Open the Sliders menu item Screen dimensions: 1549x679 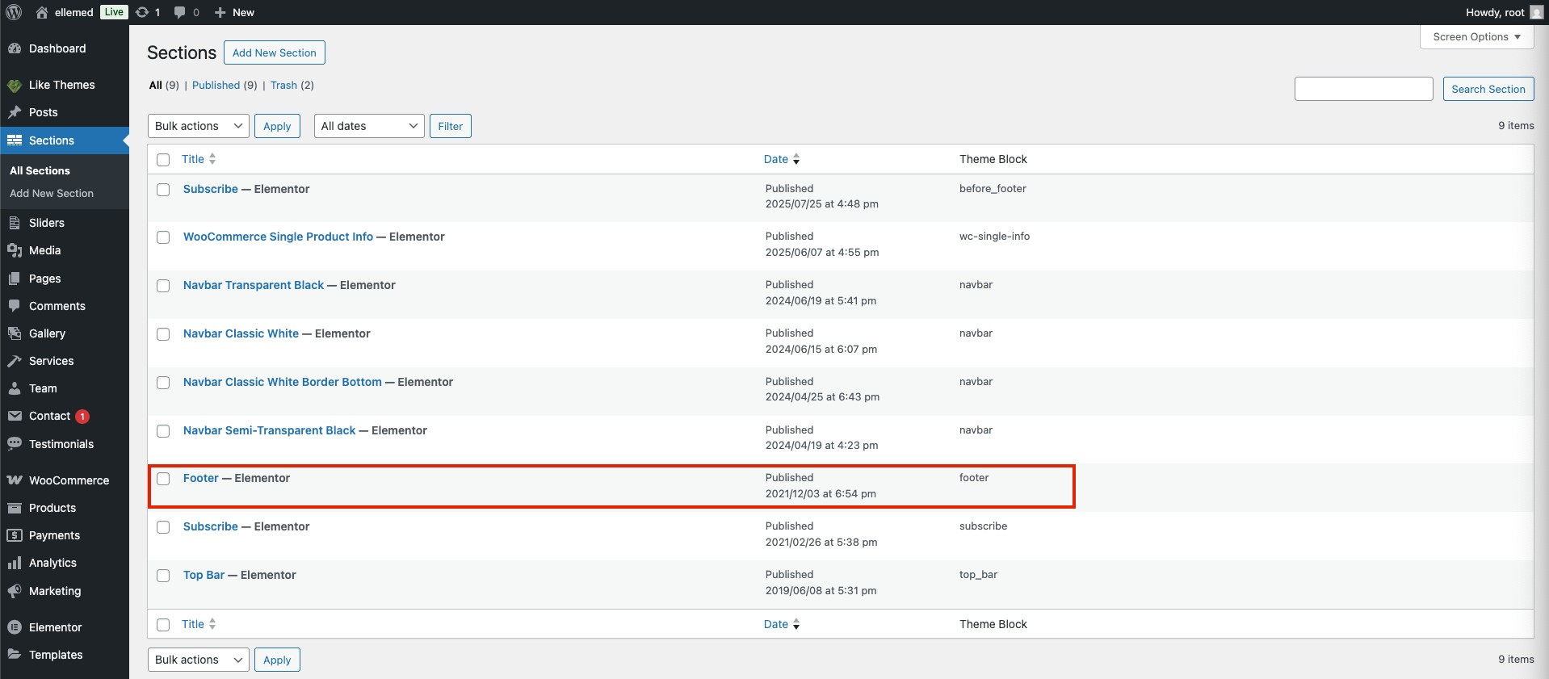46,223
